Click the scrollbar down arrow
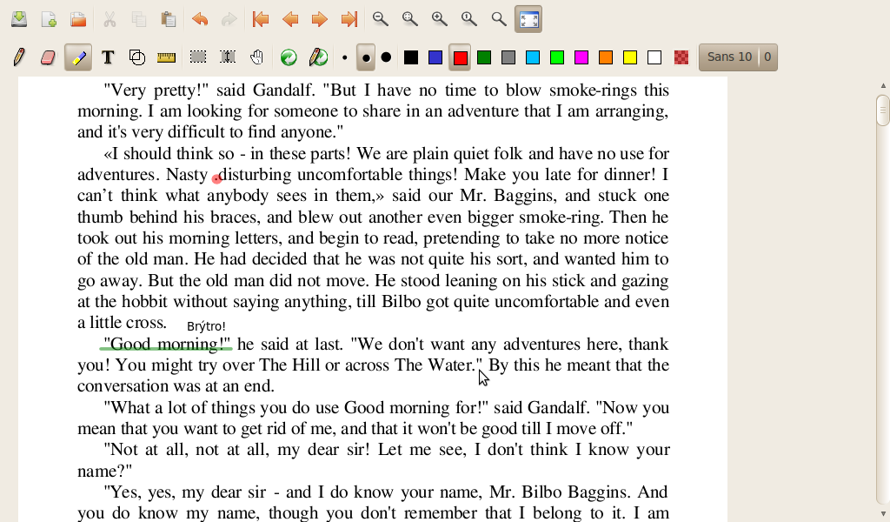 (883, 514)
